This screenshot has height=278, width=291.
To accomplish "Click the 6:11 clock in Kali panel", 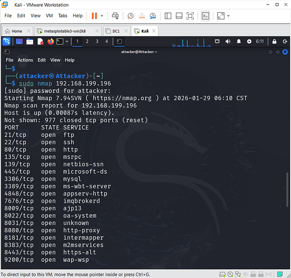I will click(x=260, y=41).
